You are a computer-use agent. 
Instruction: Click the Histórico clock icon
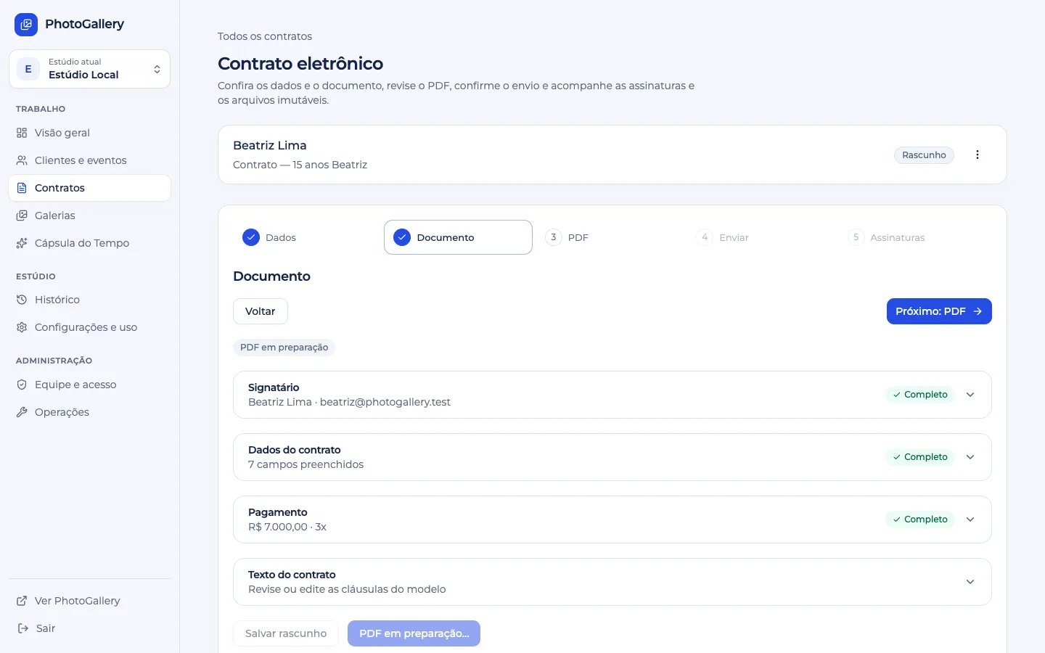tap(22, 300)
